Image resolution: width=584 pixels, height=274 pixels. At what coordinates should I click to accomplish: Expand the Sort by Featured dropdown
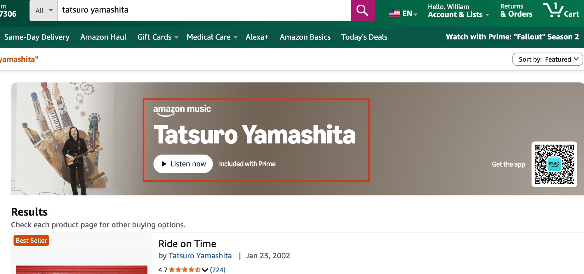(x=547, y=59)
